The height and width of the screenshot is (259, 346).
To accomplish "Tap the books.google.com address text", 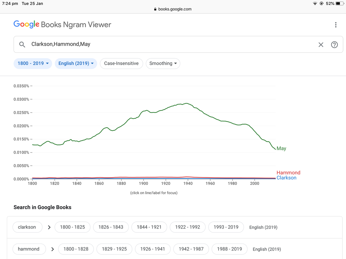I will tap(175, 9).
